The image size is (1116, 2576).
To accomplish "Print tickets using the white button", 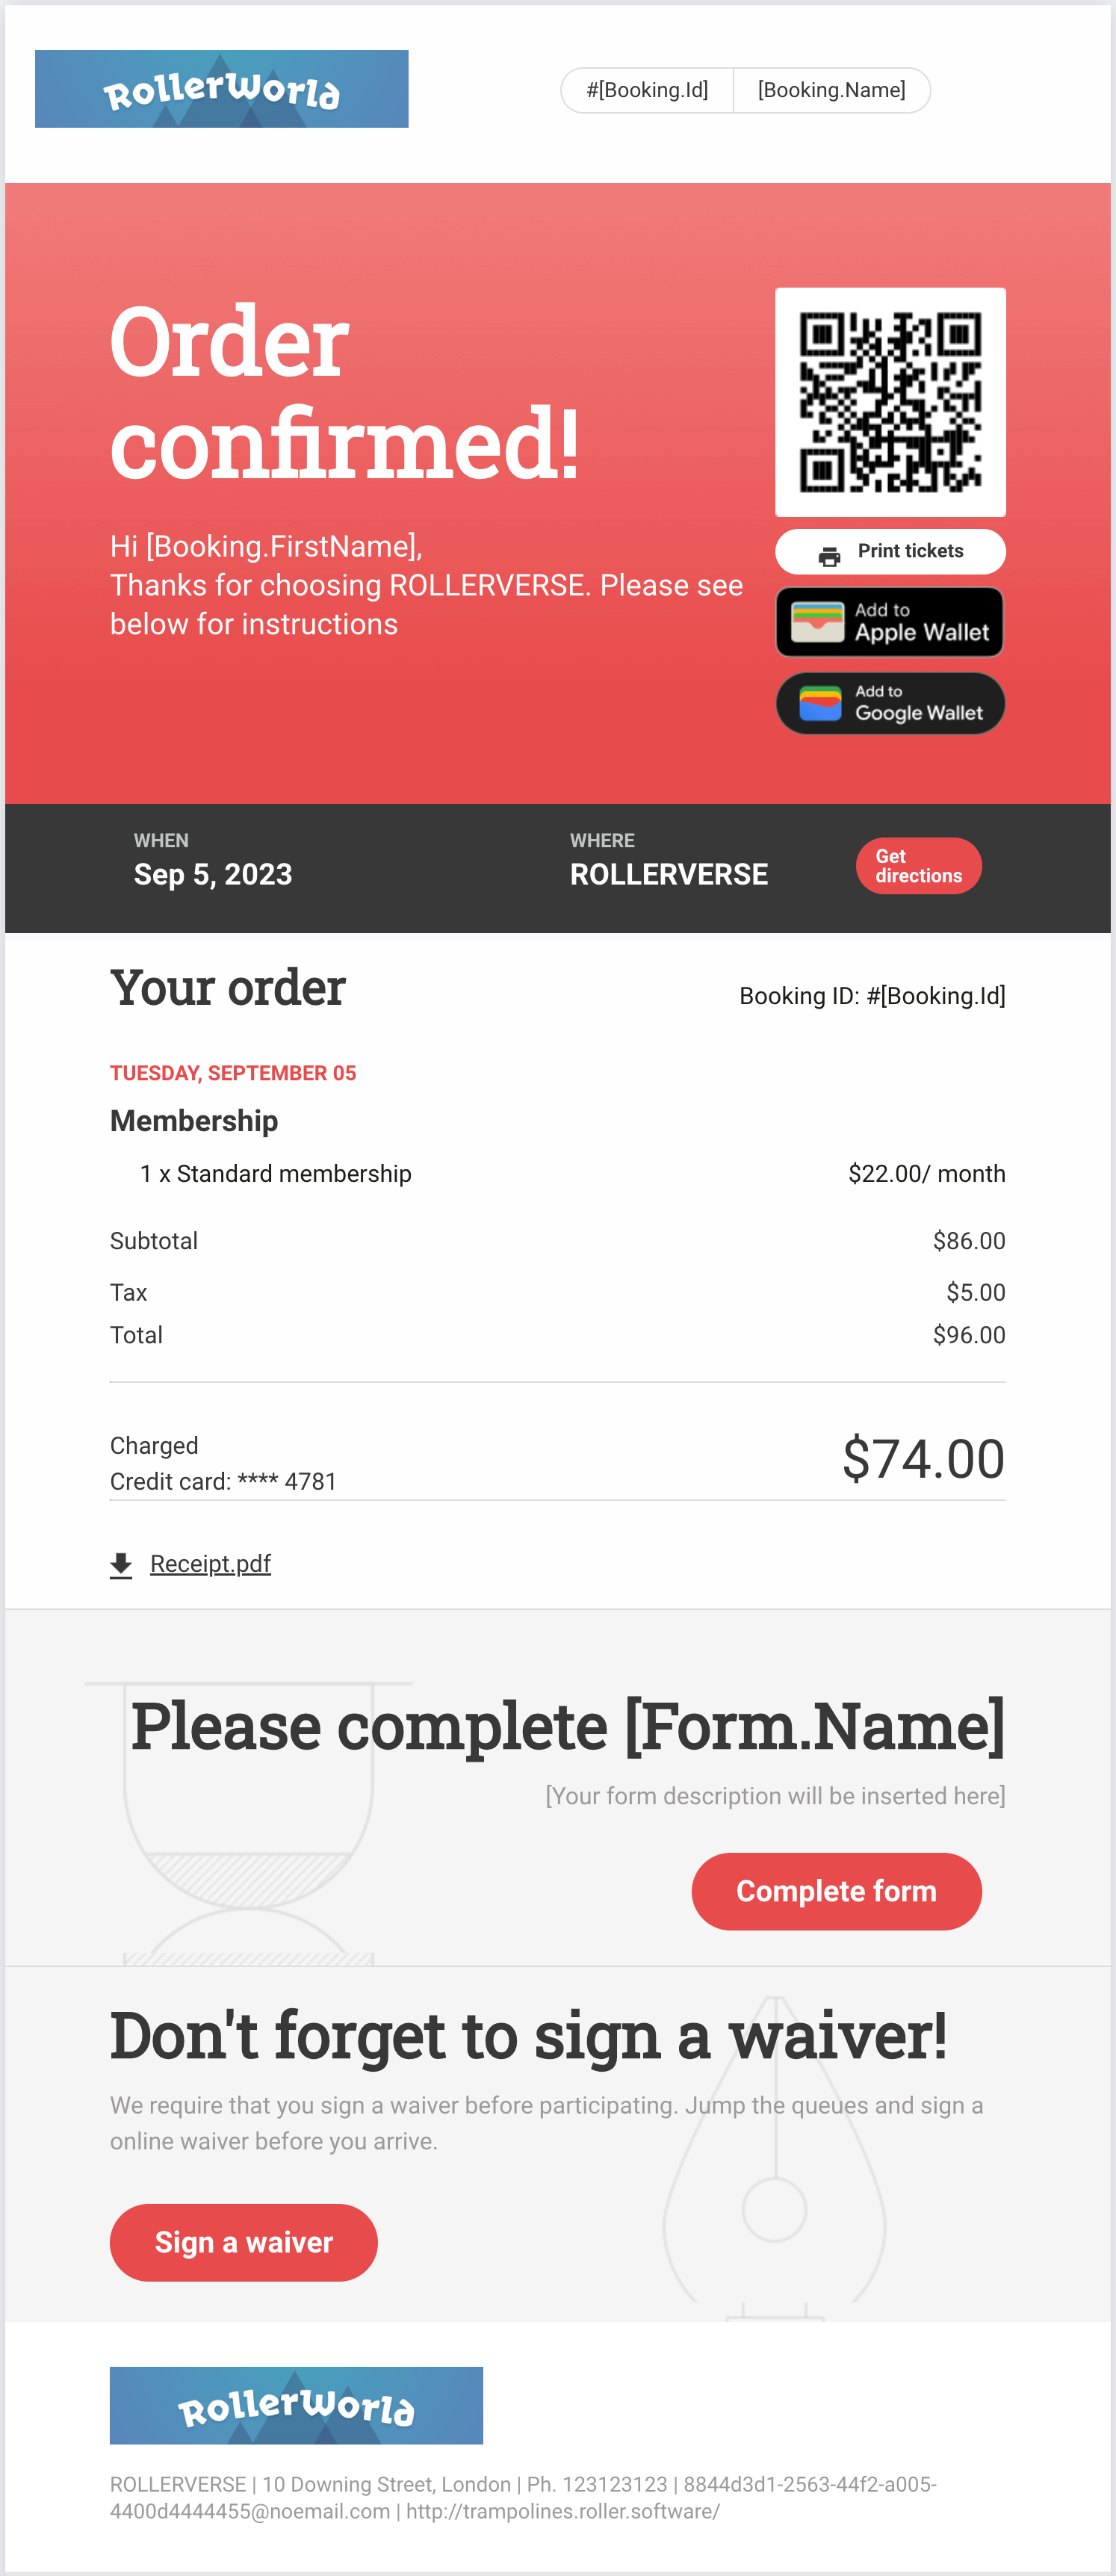I will point(890,551).
